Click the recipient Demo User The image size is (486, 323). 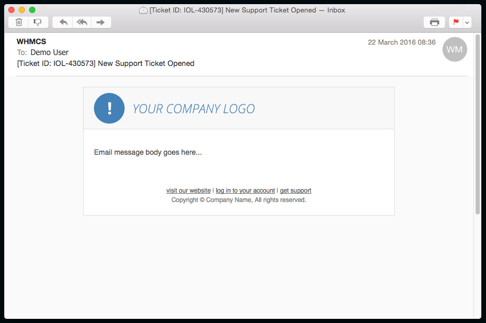pyautogui.click(x=49, y=52)
